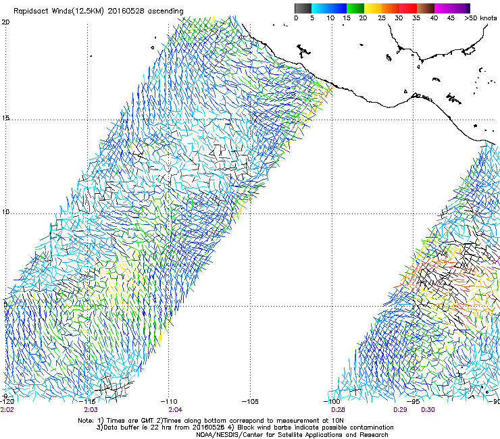Click the purple overpass time '0:30'
Image resolution: width=500 pixels, height=439 pixels.
point(428,410)
